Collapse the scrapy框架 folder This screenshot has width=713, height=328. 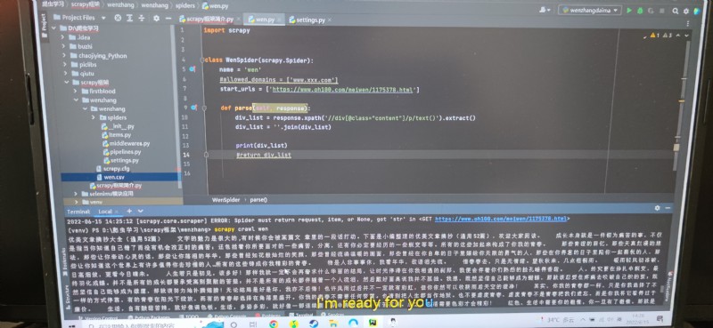(x=68, y=83)
